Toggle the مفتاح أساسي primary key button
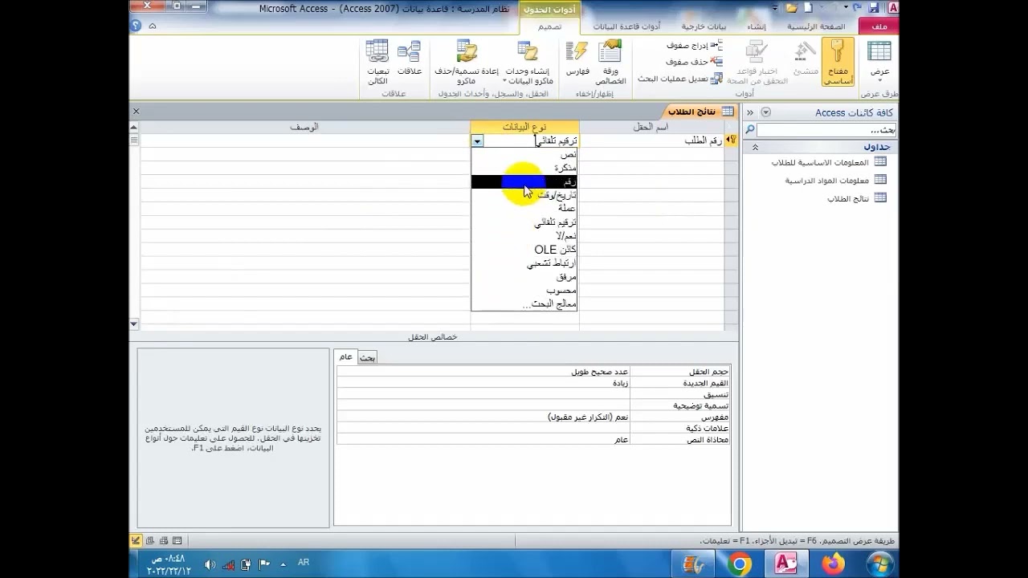 coord(838,61)
